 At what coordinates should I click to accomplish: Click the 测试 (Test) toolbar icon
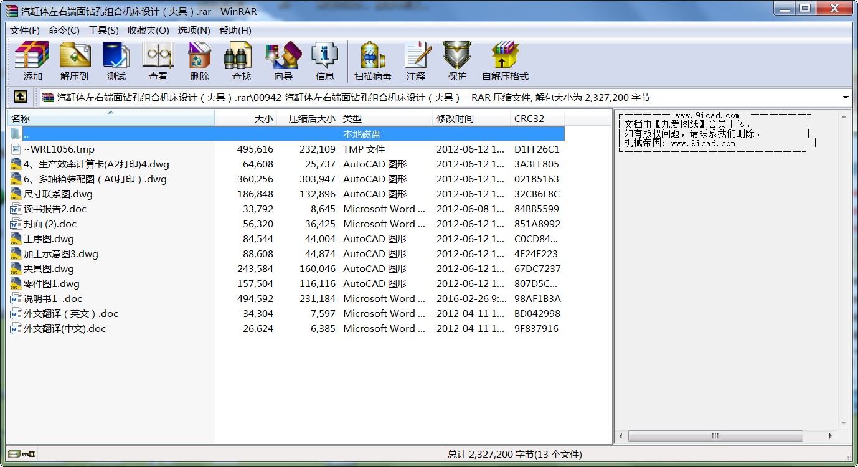116,61
